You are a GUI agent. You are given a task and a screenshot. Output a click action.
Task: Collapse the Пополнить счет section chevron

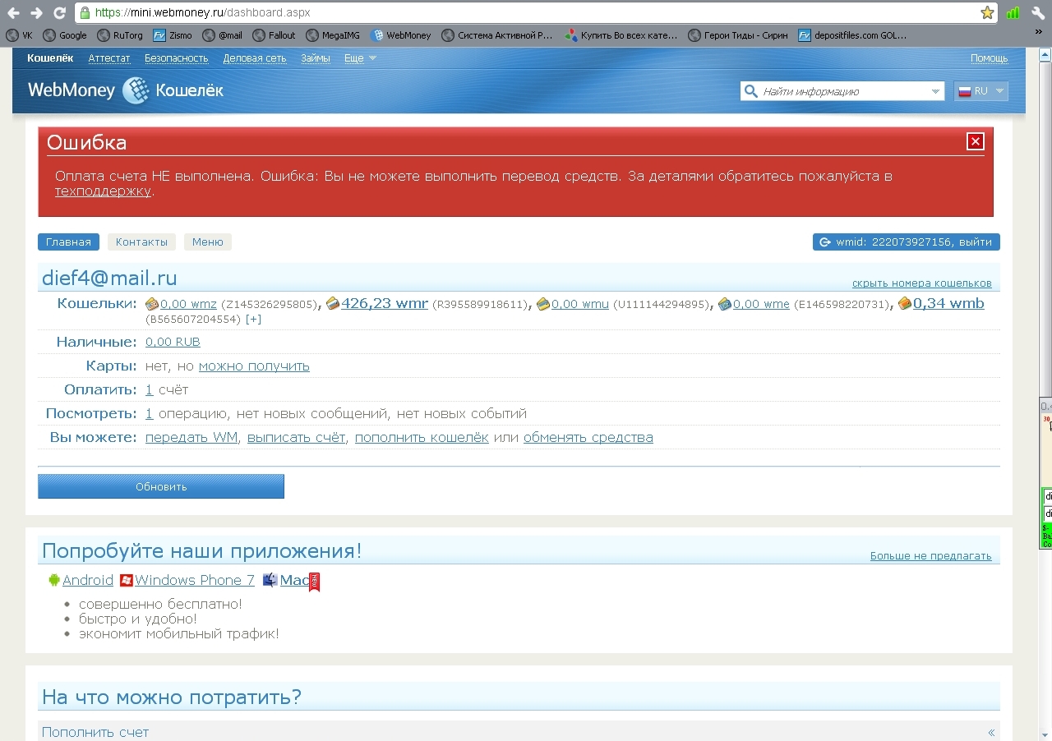coord(991,733)
